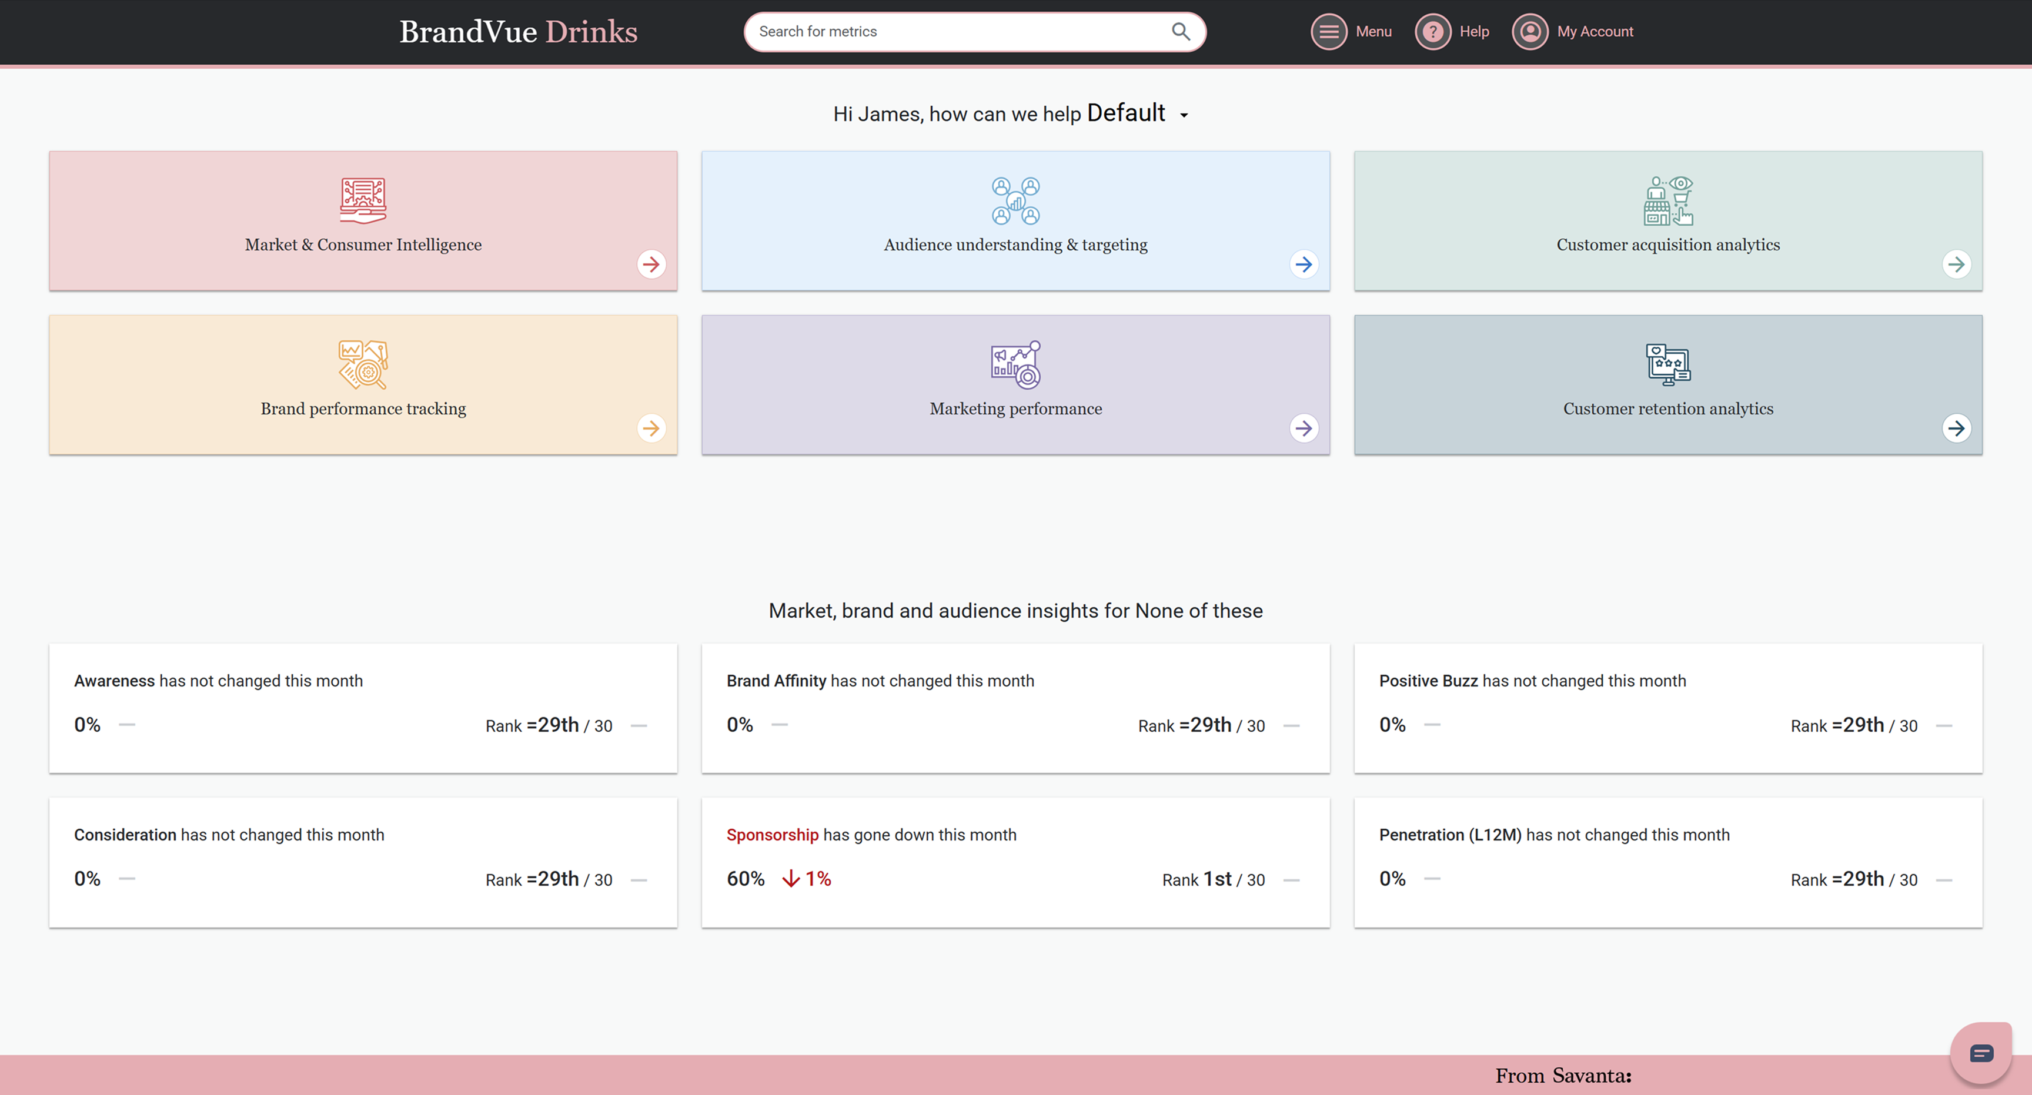Open Market & Consumer Intelligence via arrow
Image resolution: width=2032 pixels, height=1095 pixels.
(651, 264)
